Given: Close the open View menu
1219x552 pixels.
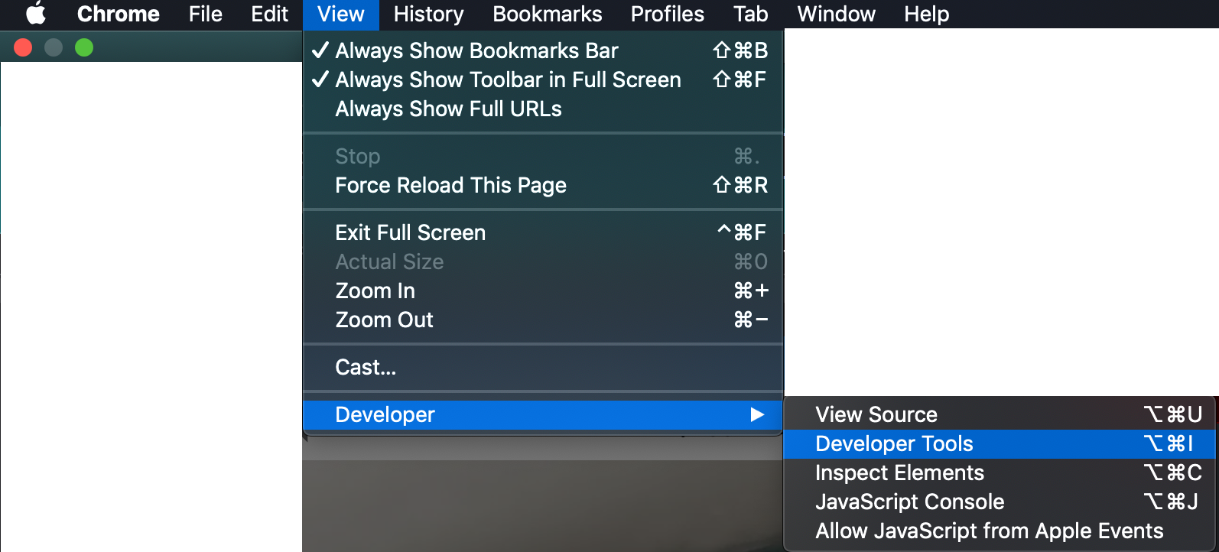Looking at the screenshot, I should click(x=341, y=14).
